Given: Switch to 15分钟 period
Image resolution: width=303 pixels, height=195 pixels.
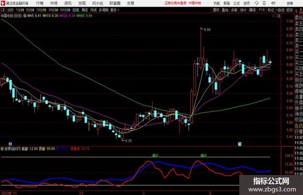Looking at the screenshot, I should (41, 10).
